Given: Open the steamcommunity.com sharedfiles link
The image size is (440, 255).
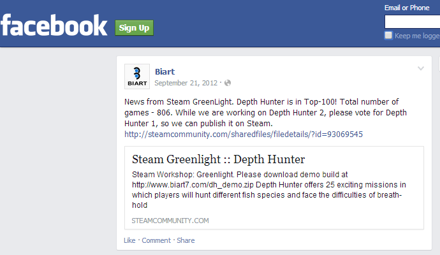Looking at the screenshot, I should click(244, 135).
